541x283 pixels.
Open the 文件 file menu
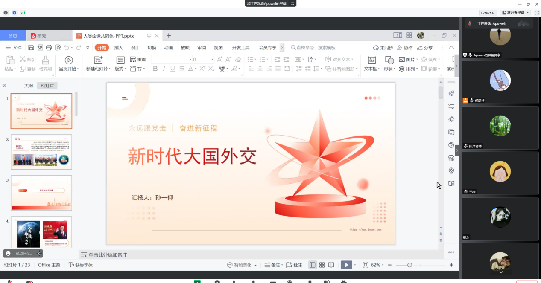14,48
